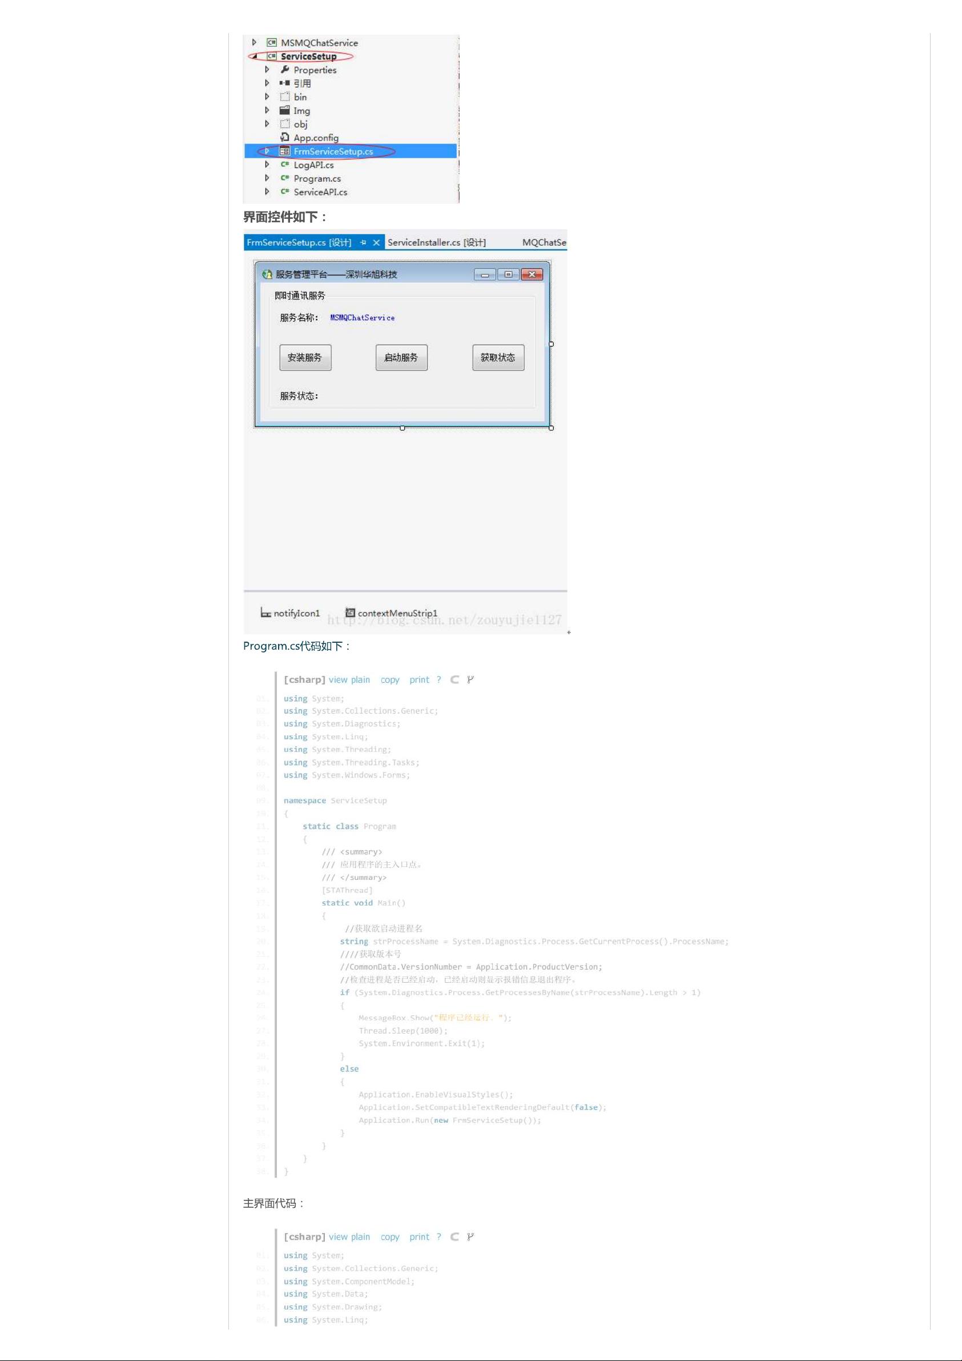Click the fork icon in Program.cs code toolbar
The image size is (962, 1361).
tap(470, 679)
